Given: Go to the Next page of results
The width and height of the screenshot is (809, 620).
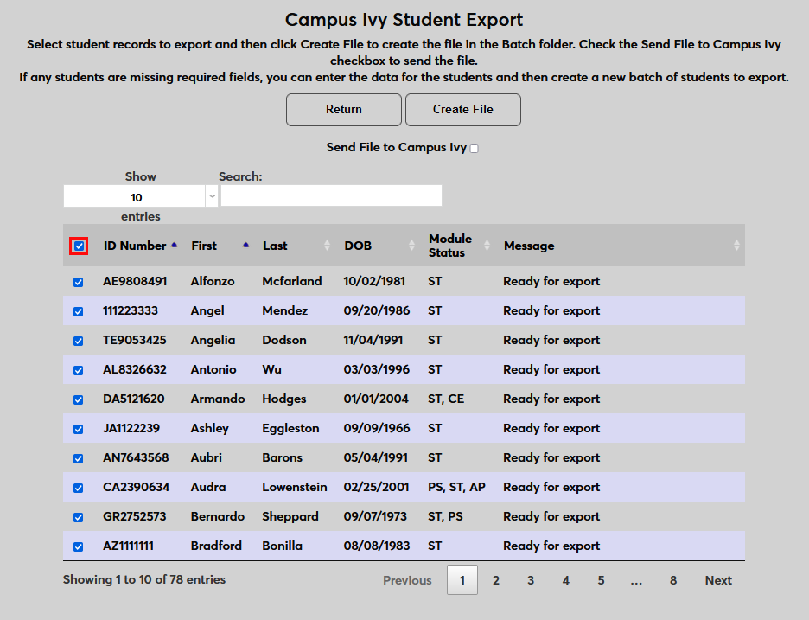Looking at the screenshot, I should click(x=717, y=580).
